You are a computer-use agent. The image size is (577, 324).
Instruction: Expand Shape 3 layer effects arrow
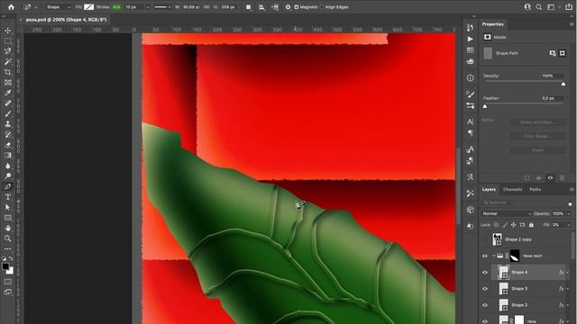tap(568, 289)
